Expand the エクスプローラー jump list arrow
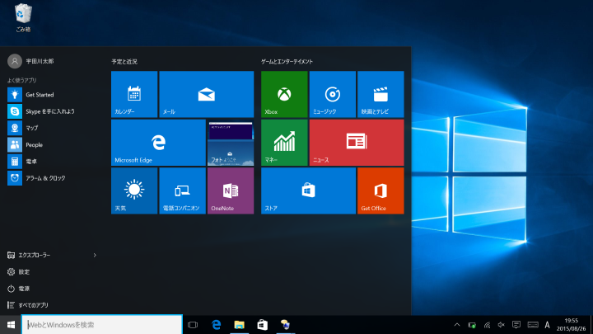 coord(96,256)
